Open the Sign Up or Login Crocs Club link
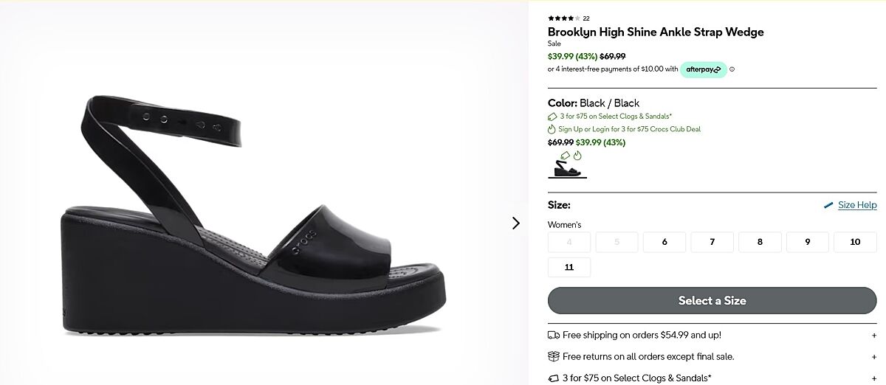 click(x=629, y=129)
